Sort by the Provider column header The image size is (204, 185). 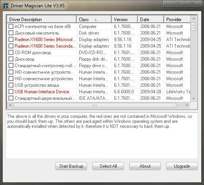(177, 19)
